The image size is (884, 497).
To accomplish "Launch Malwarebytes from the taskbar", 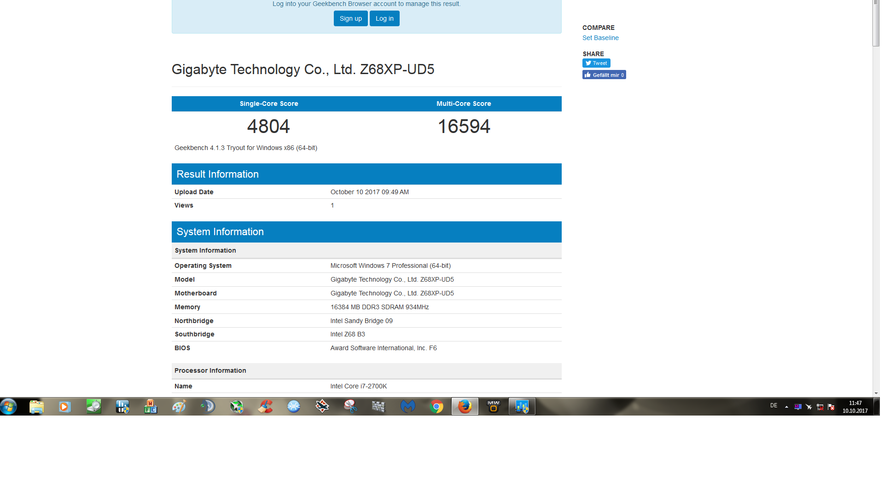I will (408, 407).
